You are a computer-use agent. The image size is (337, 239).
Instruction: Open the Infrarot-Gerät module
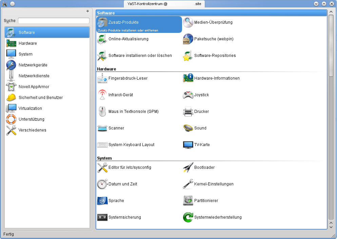point(115,95)
